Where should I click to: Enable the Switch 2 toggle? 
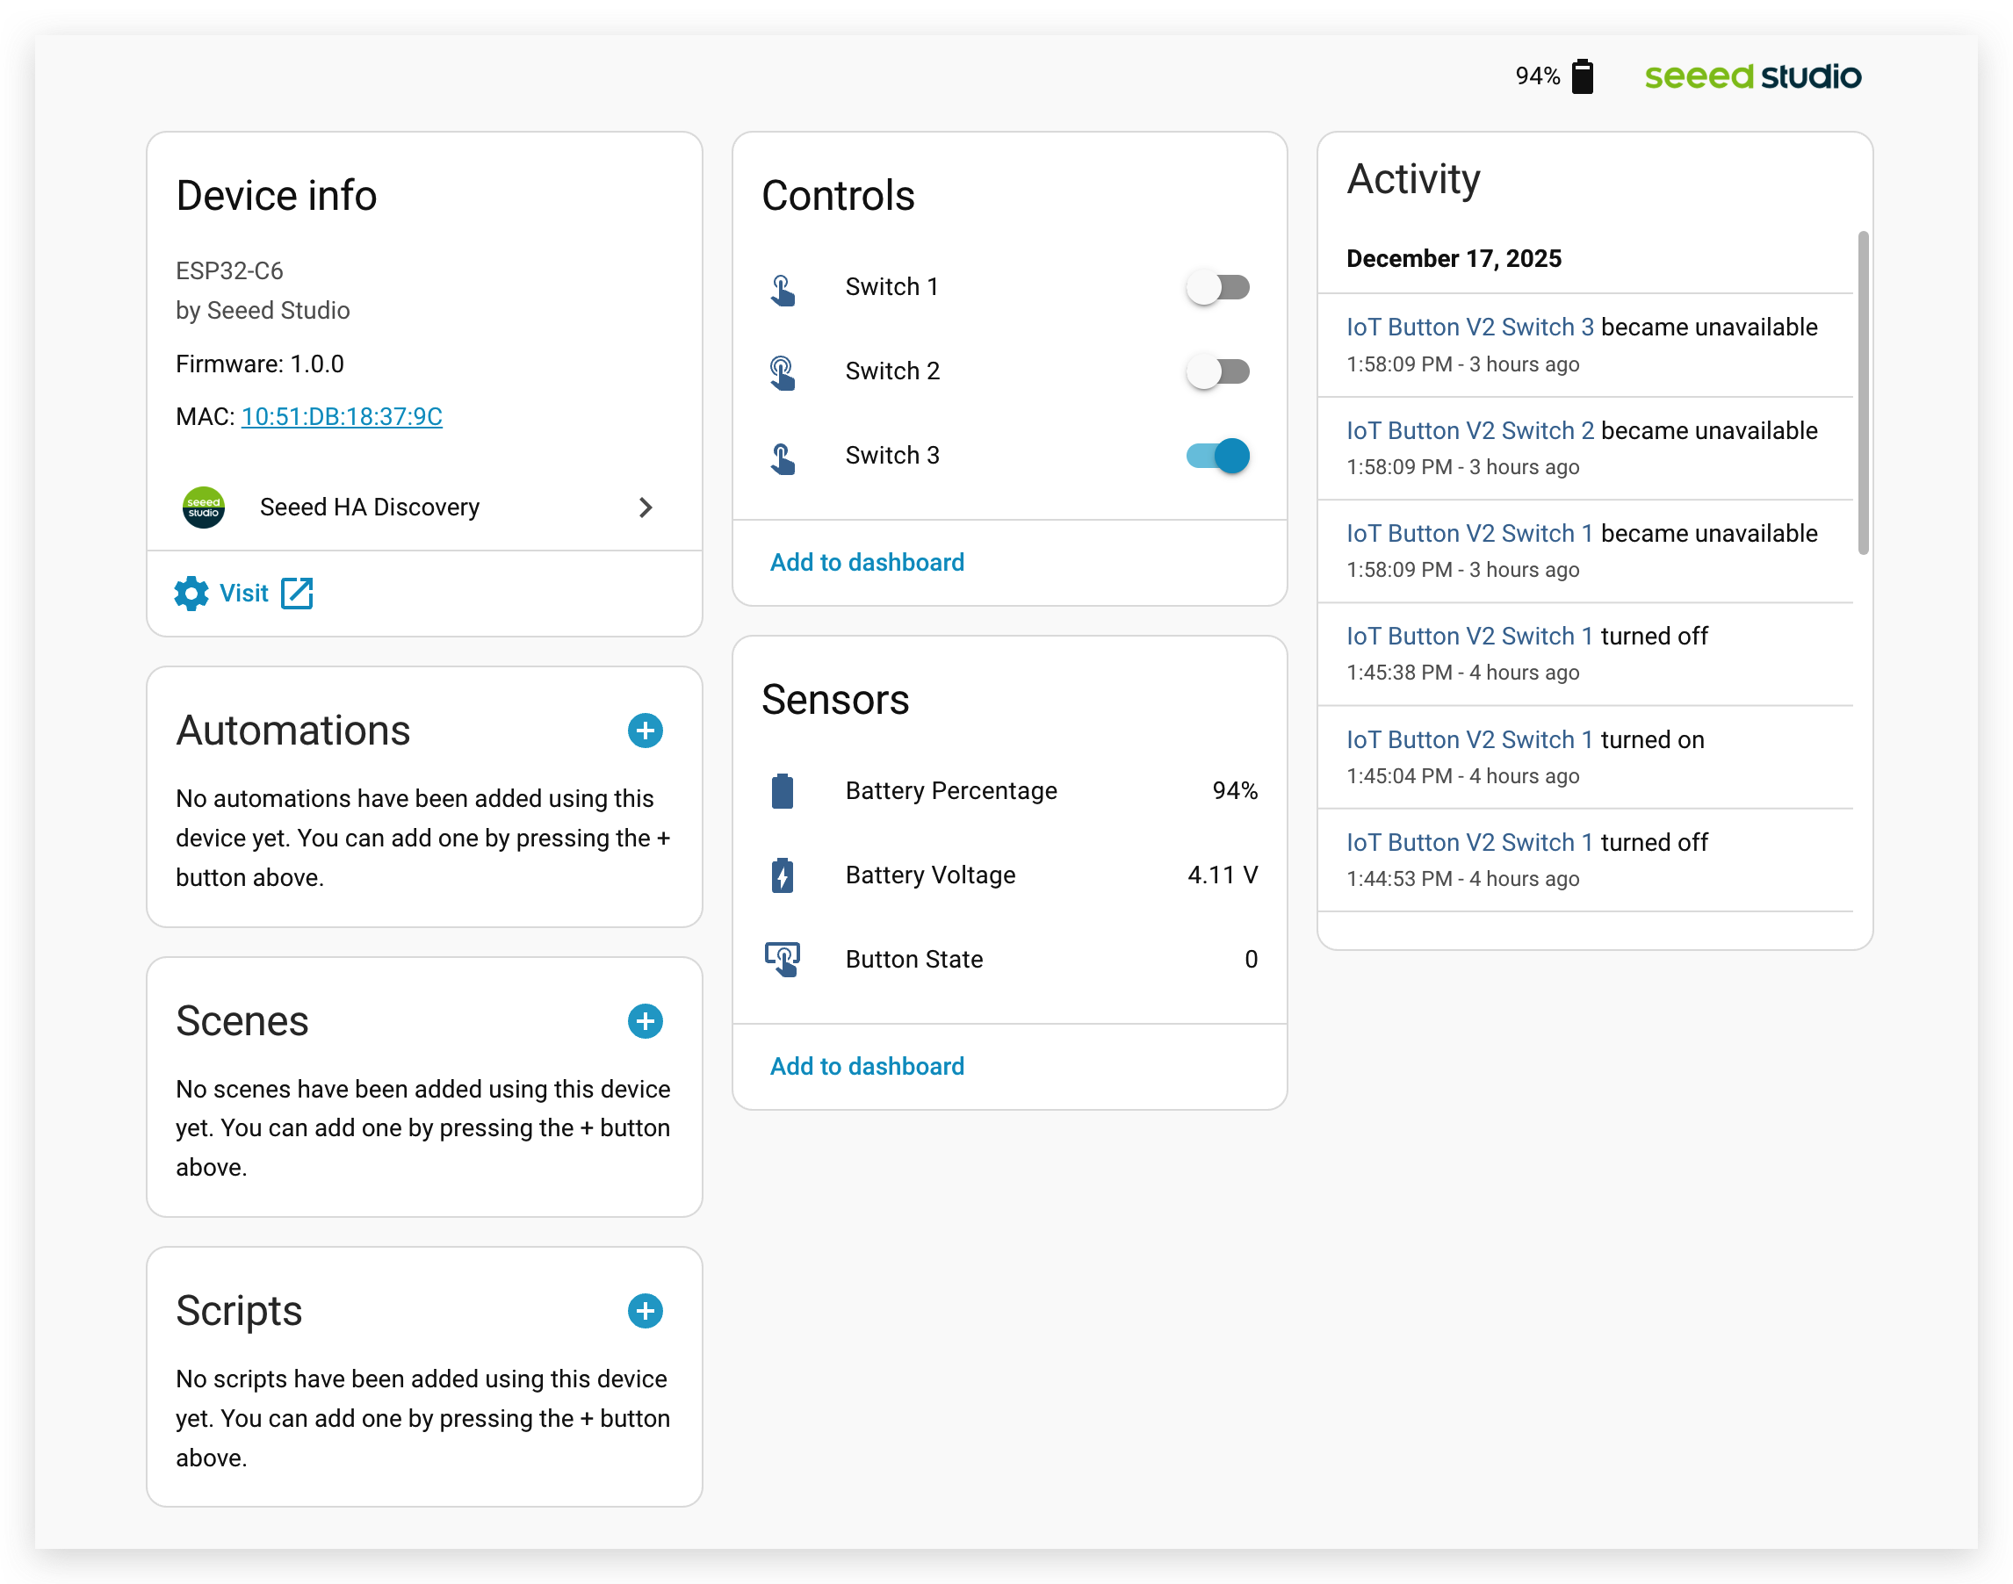[1217, 372]
